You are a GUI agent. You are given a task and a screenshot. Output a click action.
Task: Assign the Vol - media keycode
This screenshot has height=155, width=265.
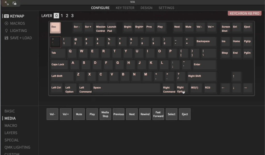point(52,114)
